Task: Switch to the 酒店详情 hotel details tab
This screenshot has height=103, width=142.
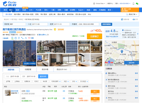Action: [45, 70]
